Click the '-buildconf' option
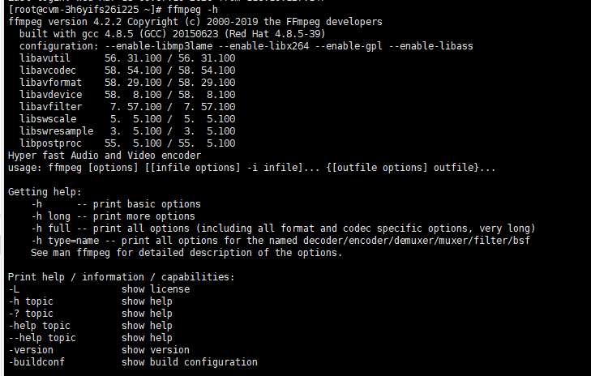The height and width of the screenshot is (376, 591). [39, 361]
